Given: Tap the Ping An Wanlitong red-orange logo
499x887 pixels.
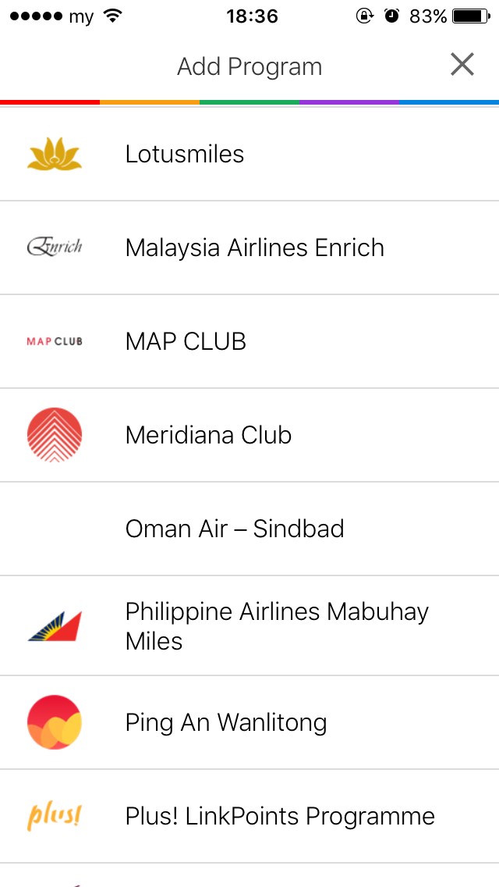Looking at the screenshot, I should [x=55, y=722].
